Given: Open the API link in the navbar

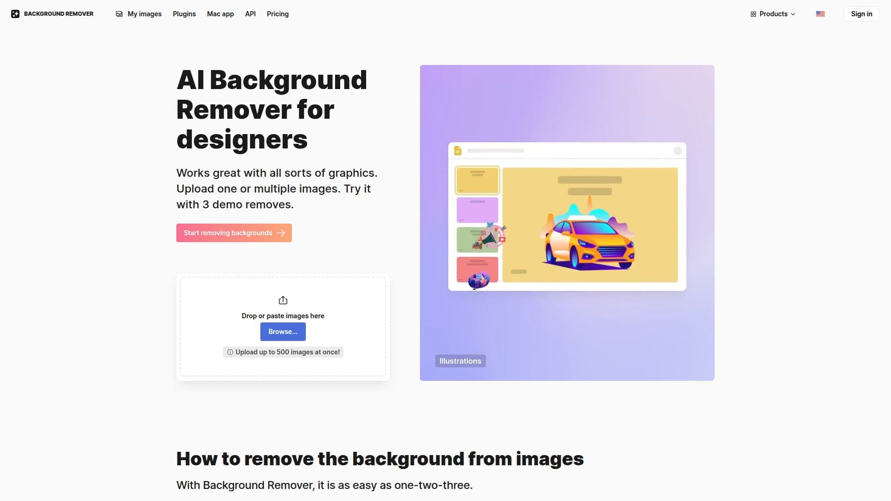Looking at the screenshot, I should pyautogui.click(x=251, y=14).
